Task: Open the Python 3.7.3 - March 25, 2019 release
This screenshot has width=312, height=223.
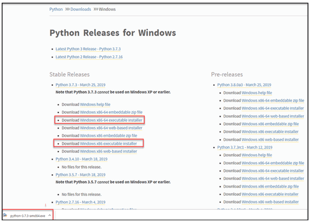Action: 80,85
